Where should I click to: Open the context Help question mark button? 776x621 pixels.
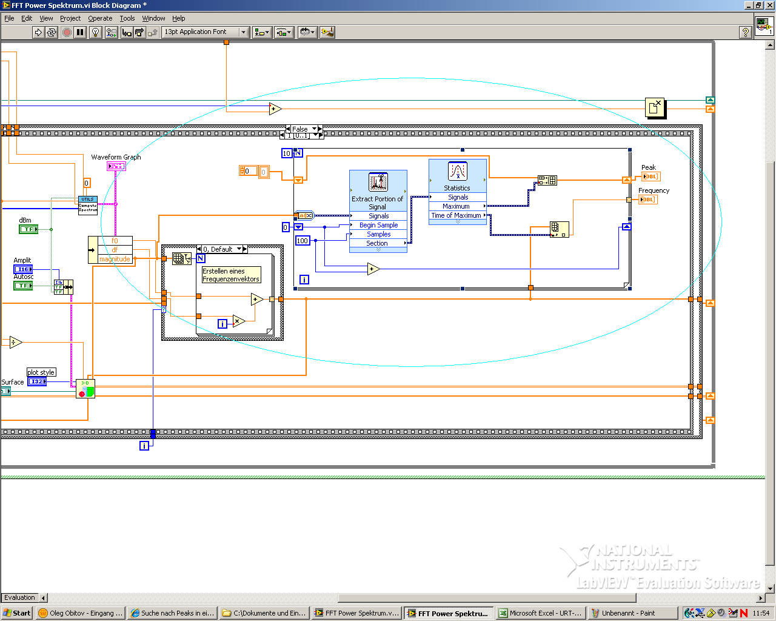click(746, 32)
